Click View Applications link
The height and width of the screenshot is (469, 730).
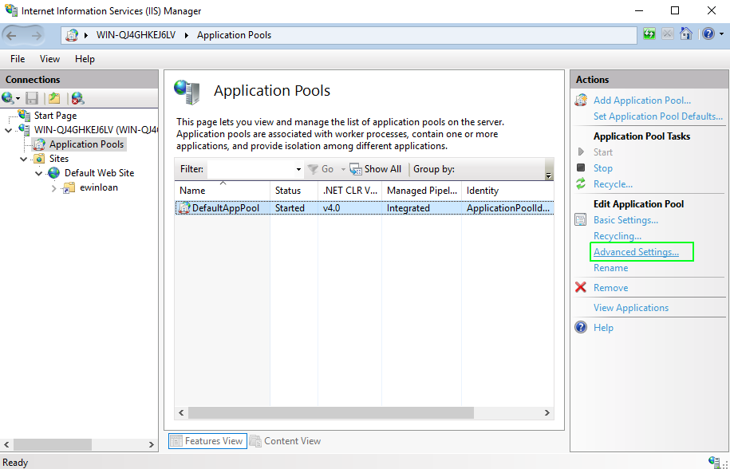631,308
